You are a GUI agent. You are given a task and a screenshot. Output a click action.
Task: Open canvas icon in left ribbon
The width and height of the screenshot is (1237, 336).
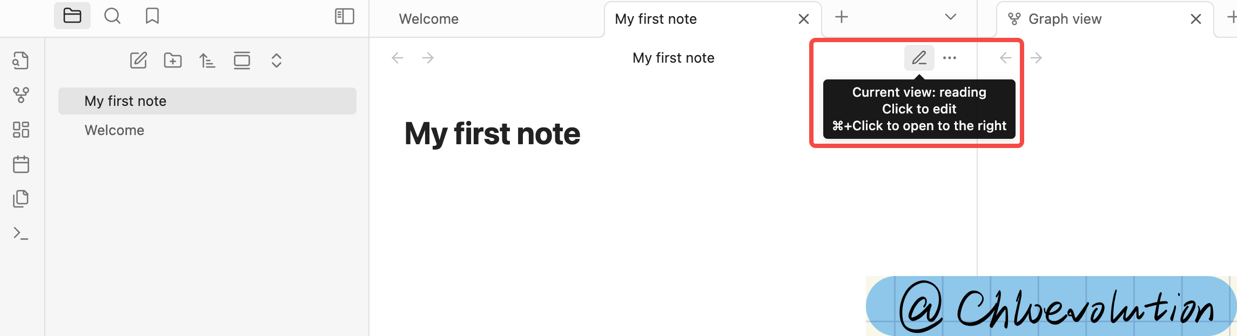pos(21,130)
